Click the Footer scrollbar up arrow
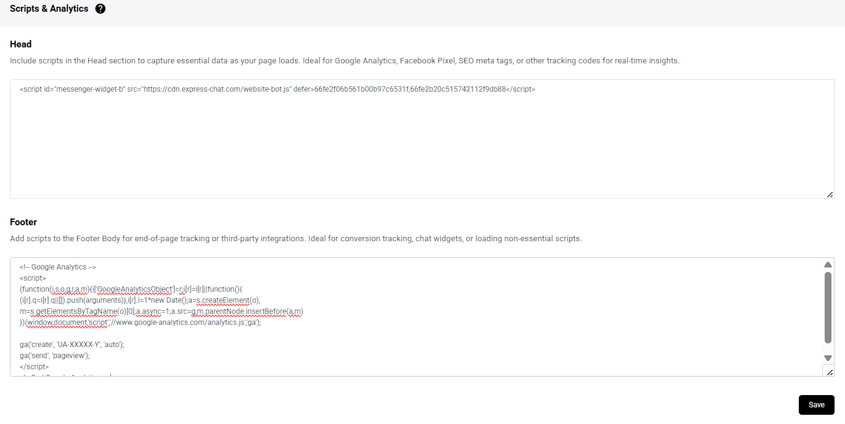Image resolution: width=845 pixels, height=424 pixels. [828, 265]
